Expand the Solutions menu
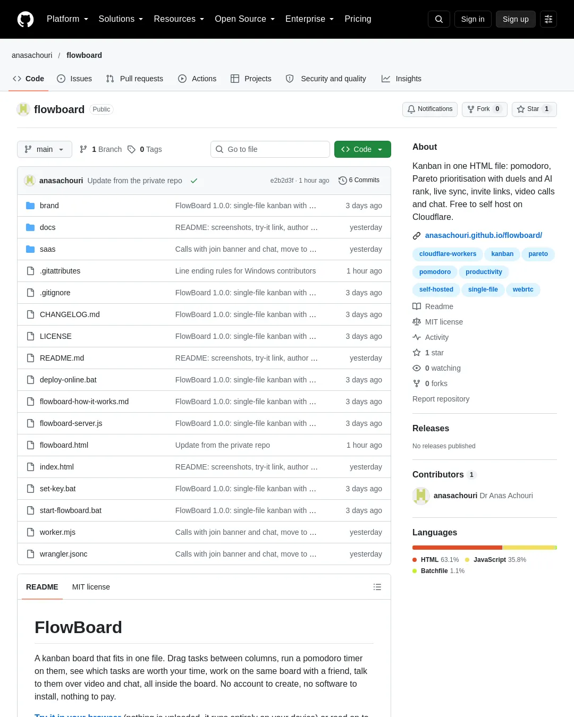574x717 pixels. pos(121,19)
